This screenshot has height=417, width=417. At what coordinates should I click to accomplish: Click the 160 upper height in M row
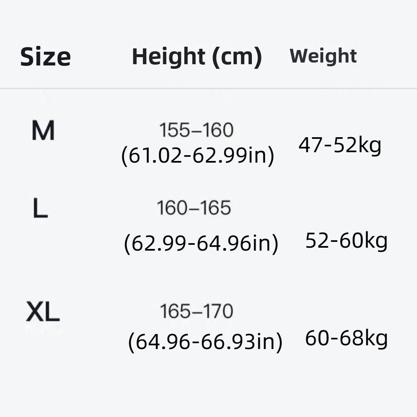219,131
